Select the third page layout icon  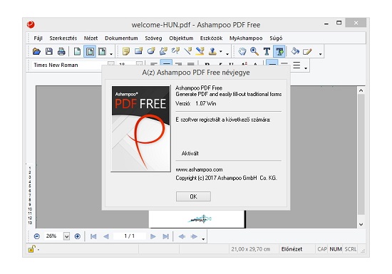pos(102,51)
